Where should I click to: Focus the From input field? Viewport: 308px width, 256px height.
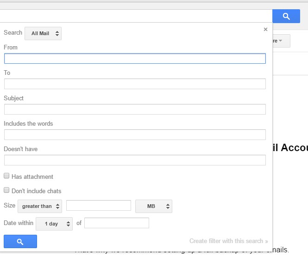[x=135, y=58]
